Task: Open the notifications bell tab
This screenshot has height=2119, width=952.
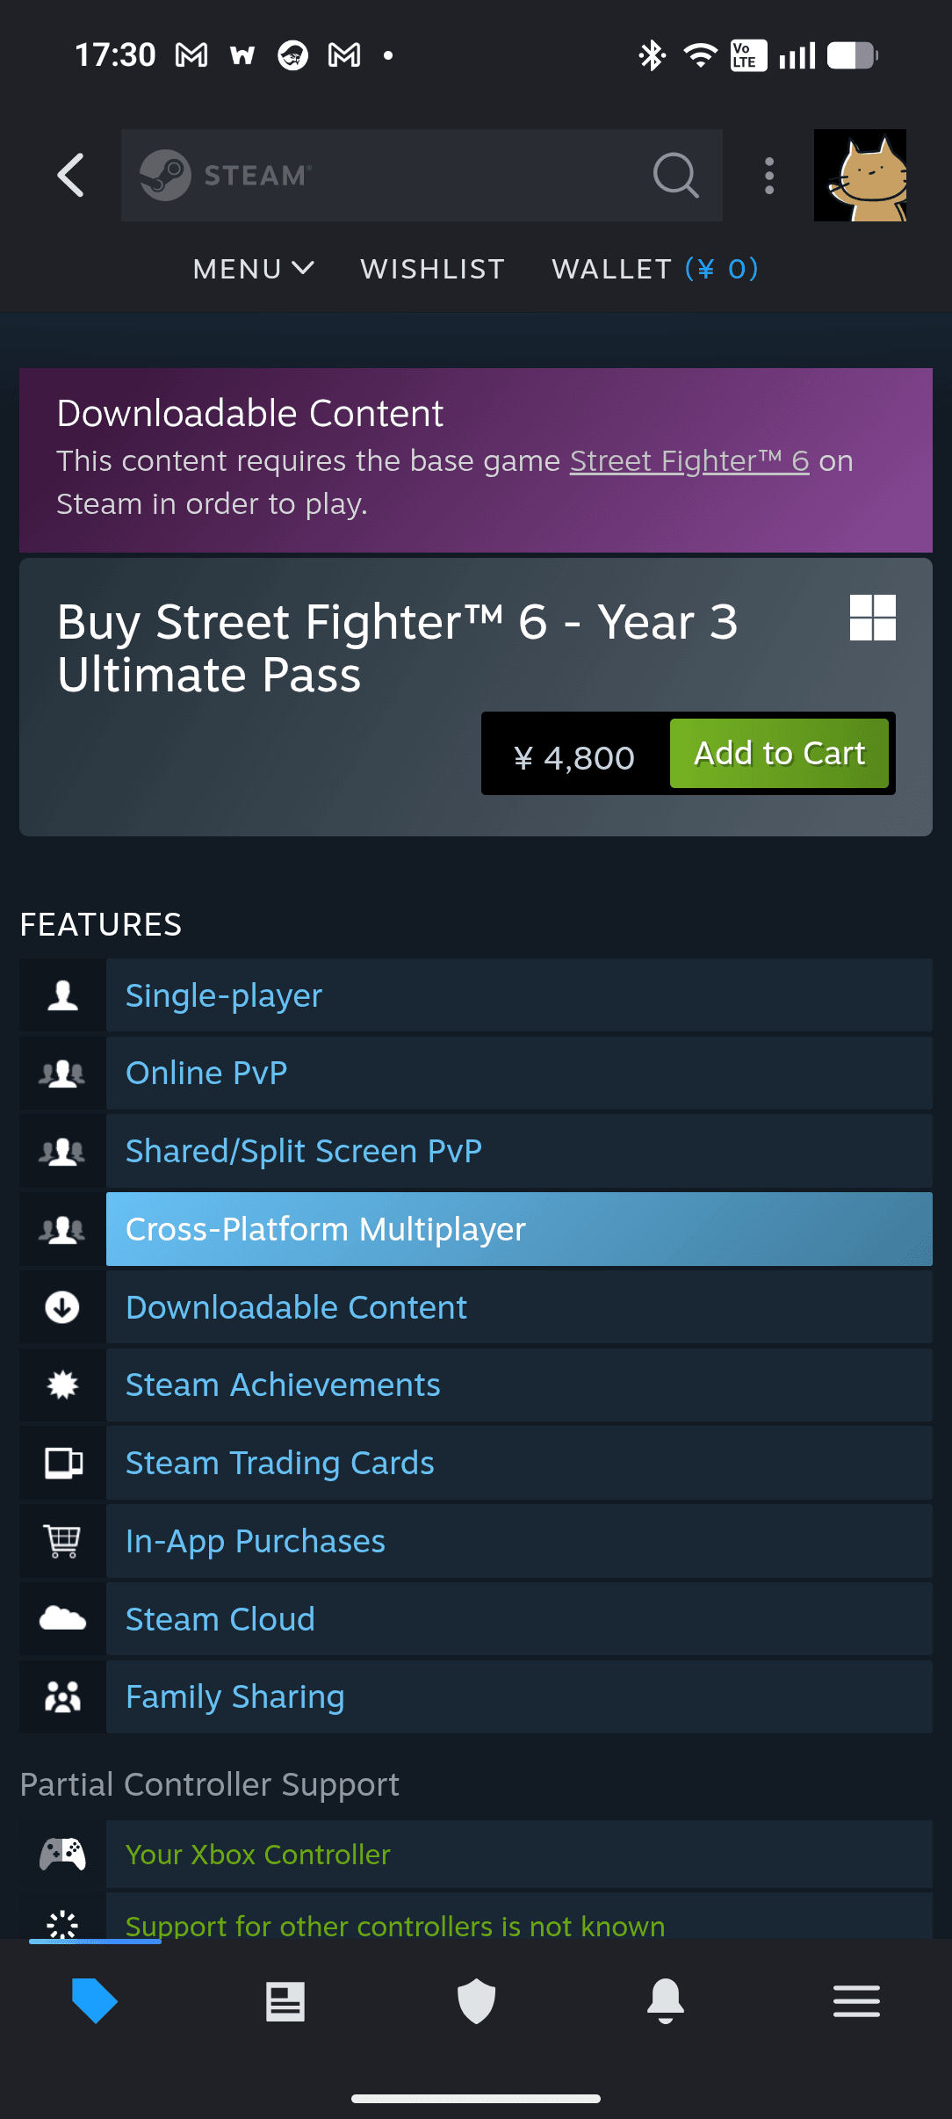Action: [666, 2001]
